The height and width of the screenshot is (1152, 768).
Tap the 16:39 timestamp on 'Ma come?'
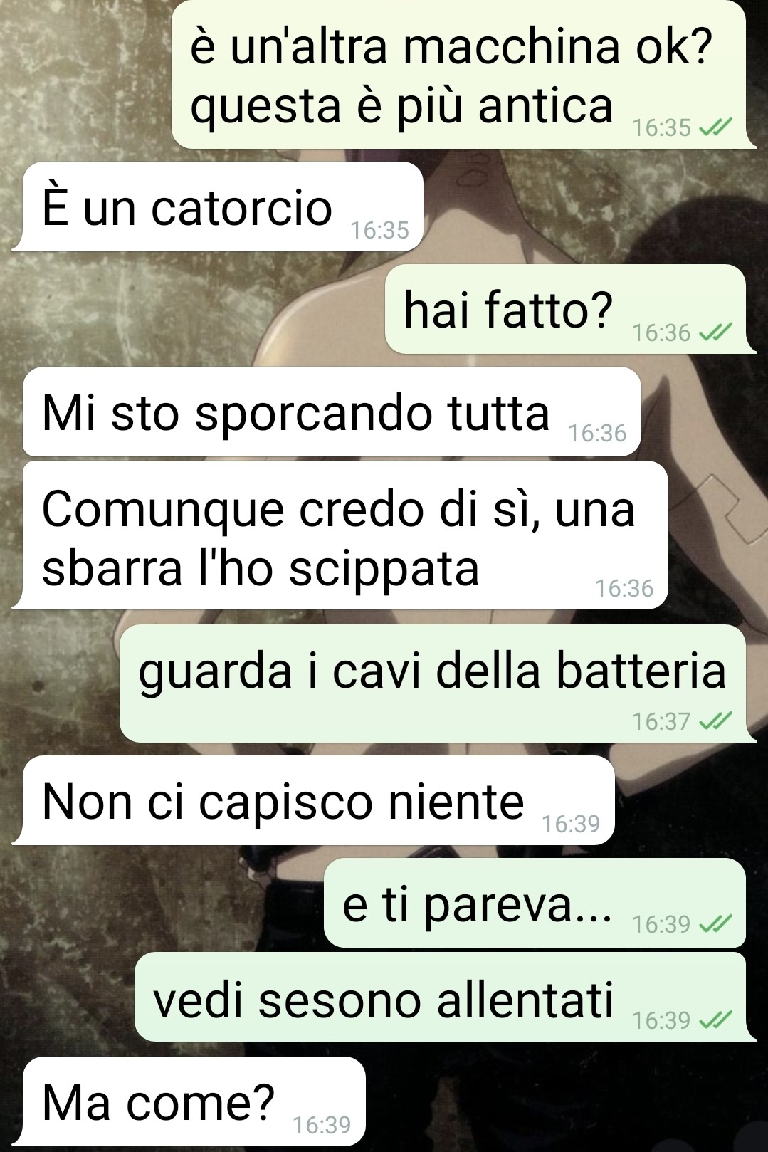(322, 1125)
